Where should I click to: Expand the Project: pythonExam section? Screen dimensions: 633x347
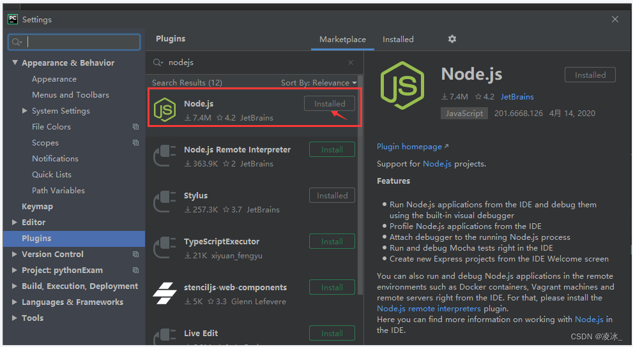pyautogui.click(x=15, y=270)
